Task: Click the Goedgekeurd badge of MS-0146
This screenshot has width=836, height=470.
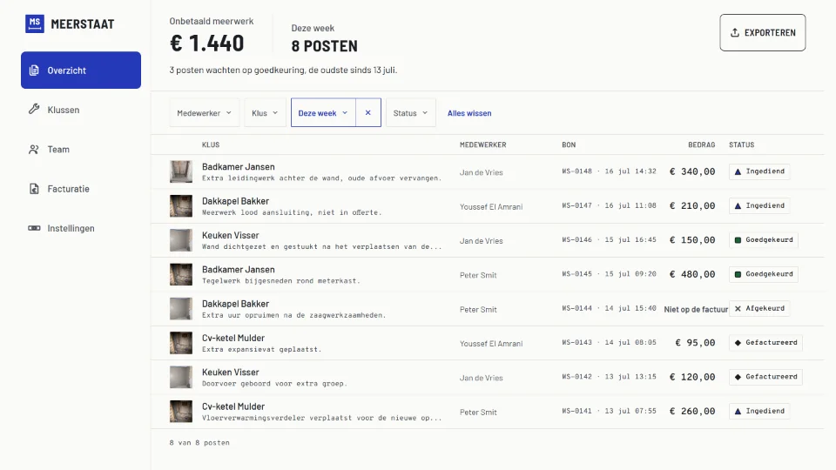Action: [x=764, y=240]
